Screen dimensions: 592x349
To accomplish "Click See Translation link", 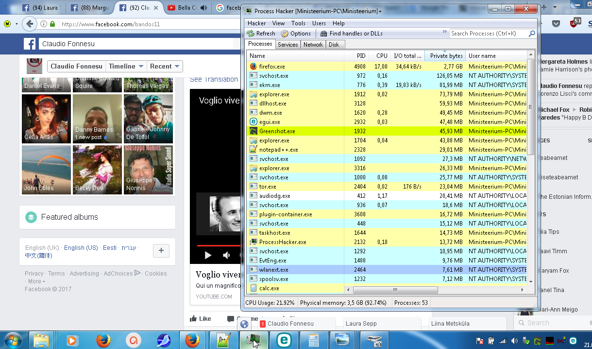I will point(214,79).
